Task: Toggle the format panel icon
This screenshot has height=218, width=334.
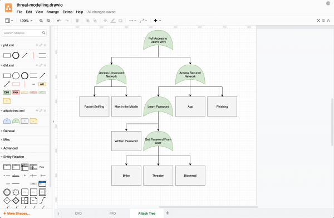Action: [323, 21]
